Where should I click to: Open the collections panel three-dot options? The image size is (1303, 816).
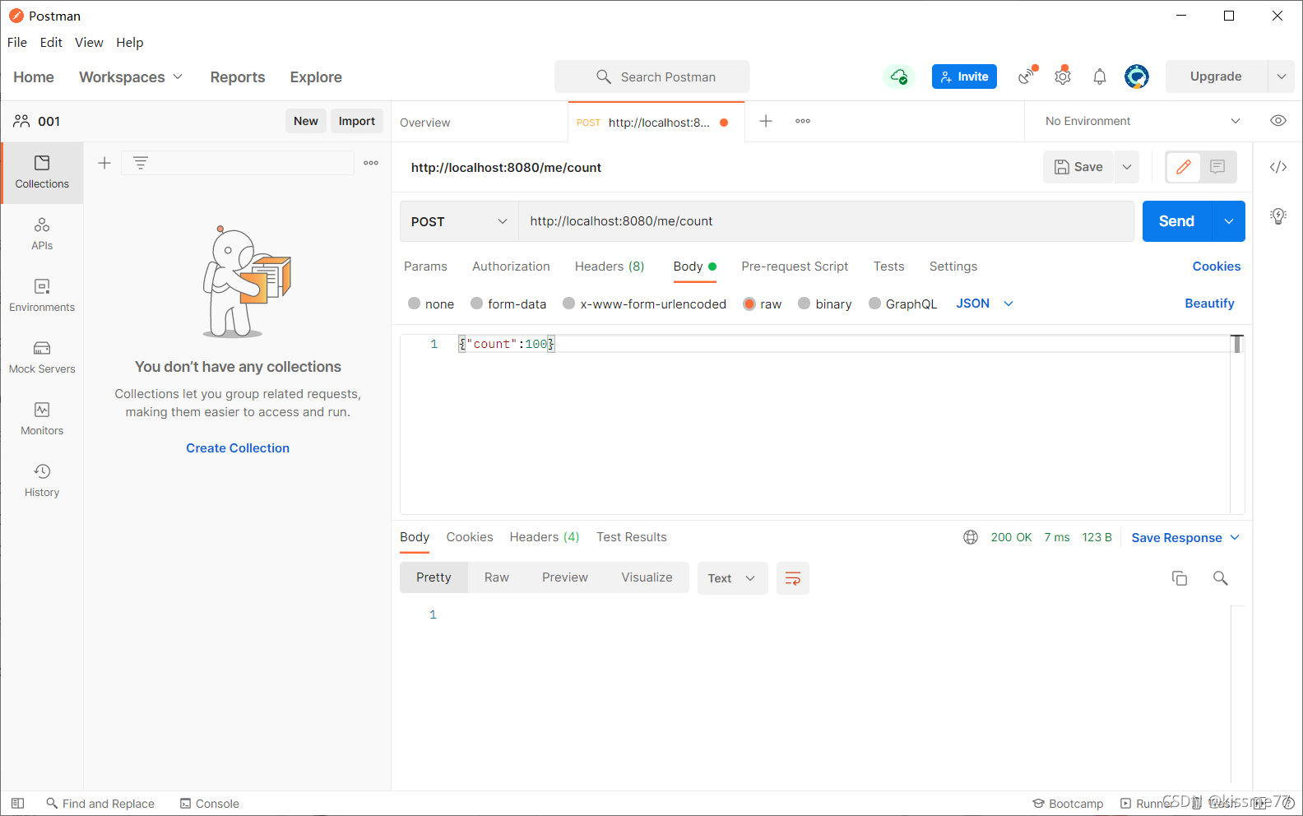[371, 163]
